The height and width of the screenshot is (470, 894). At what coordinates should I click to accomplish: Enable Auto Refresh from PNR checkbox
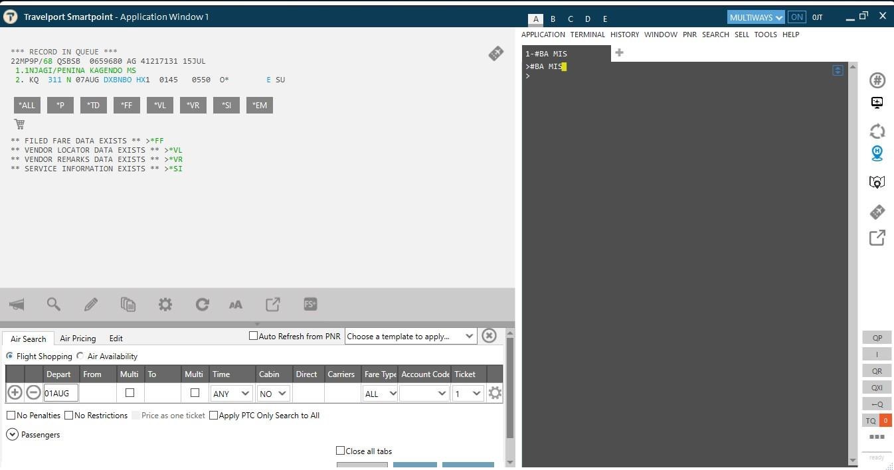(253, 336)
